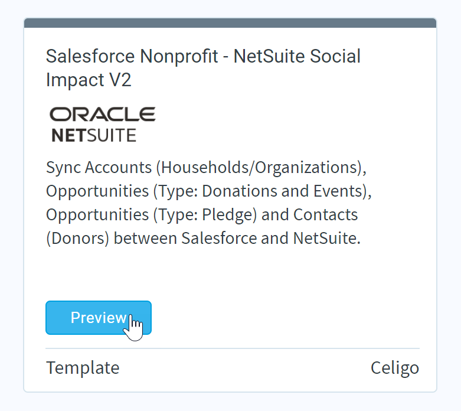The height and width of the screenshot is (411, 461).
Task: Click 'Opportunities (Type: Donations and Events)' line
Action: [209, 191]
